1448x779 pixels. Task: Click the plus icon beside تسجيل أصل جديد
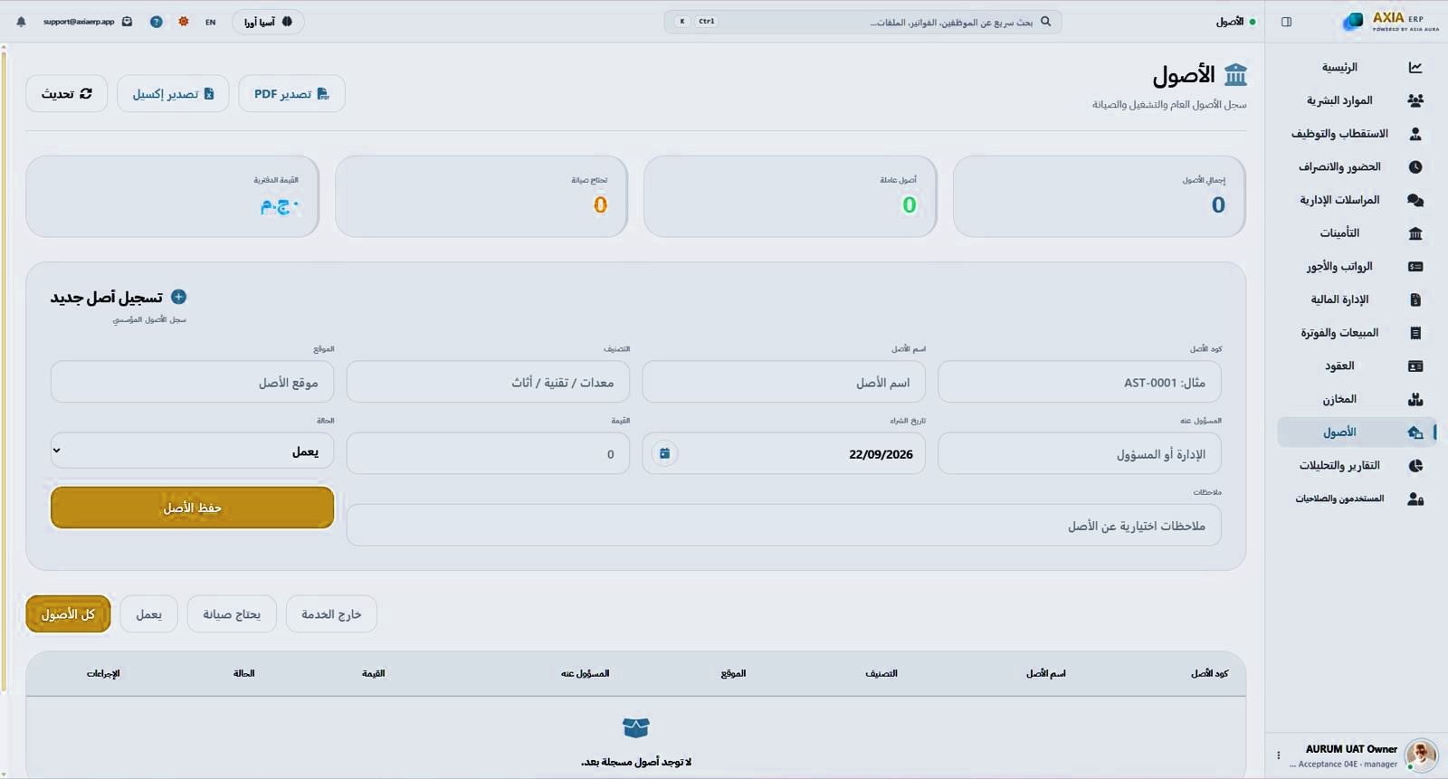click(x=179, y=297)
